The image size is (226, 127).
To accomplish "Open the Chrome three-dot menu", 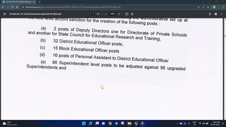I will [x=224, y=7].
